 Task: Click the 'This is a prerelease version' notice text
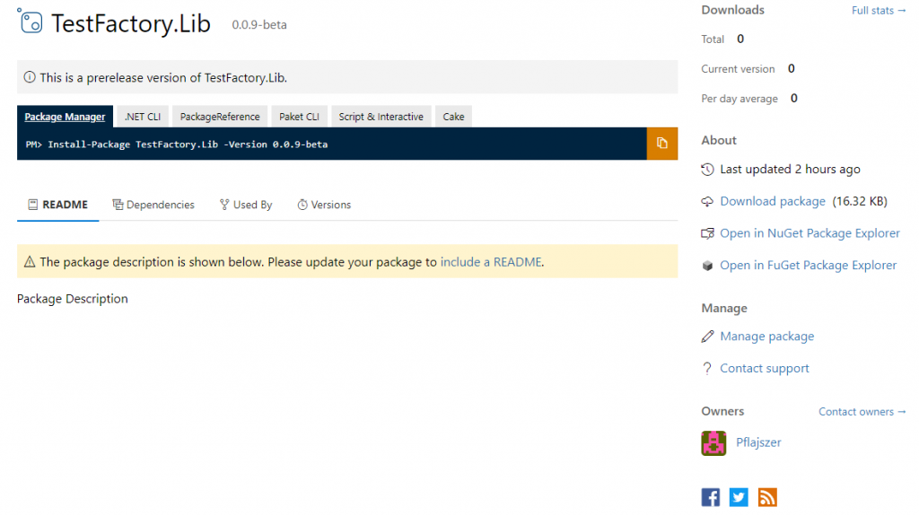[x=163, y=77]
